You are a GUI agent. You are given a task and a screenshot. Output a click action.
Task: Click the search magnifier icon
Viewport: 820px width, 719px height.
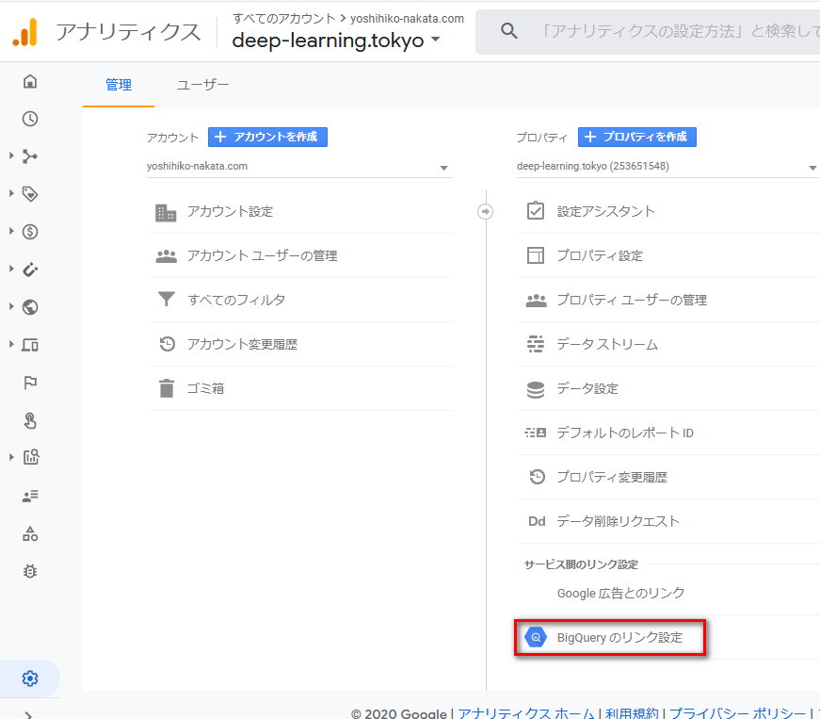[x=508, y=31]
